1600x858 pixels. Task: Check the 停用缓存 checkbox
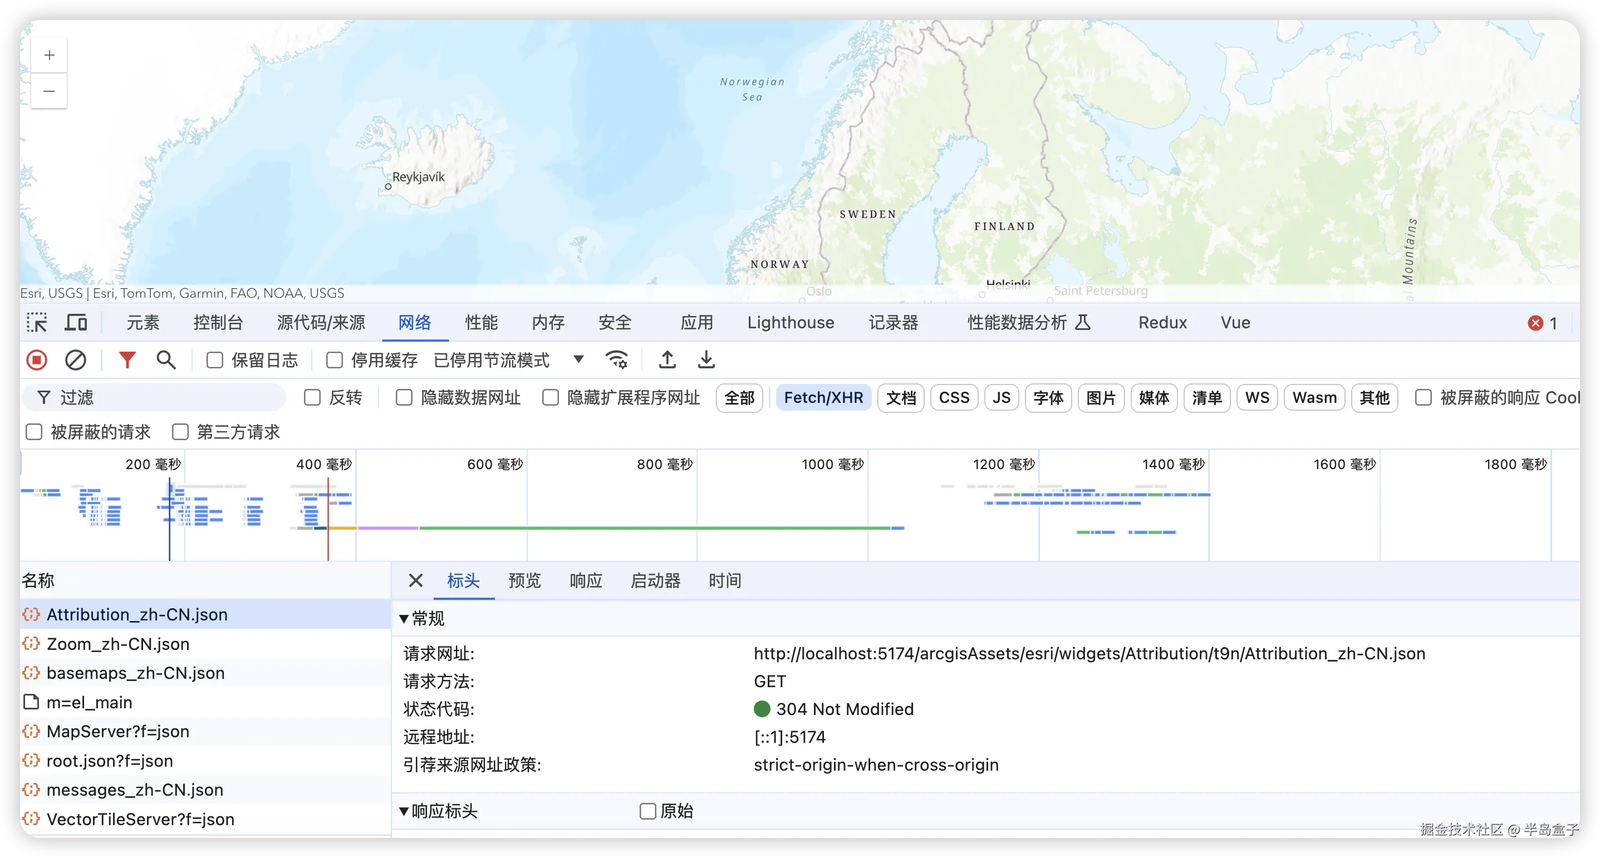click(335, 360)
